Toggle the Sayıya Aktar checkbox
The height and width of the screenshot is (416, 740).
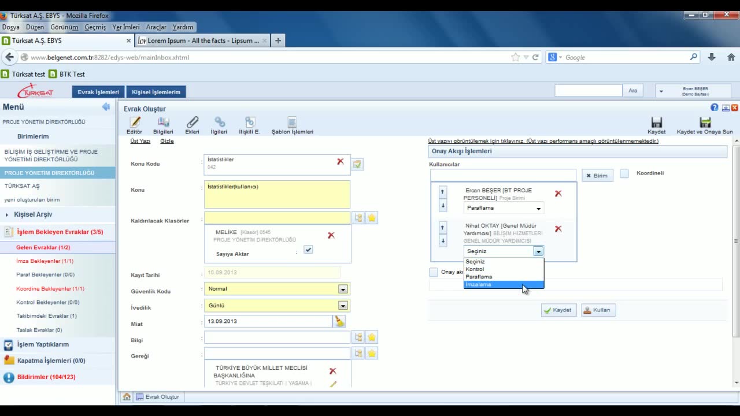pyautogui.click(x=308, y=250)
